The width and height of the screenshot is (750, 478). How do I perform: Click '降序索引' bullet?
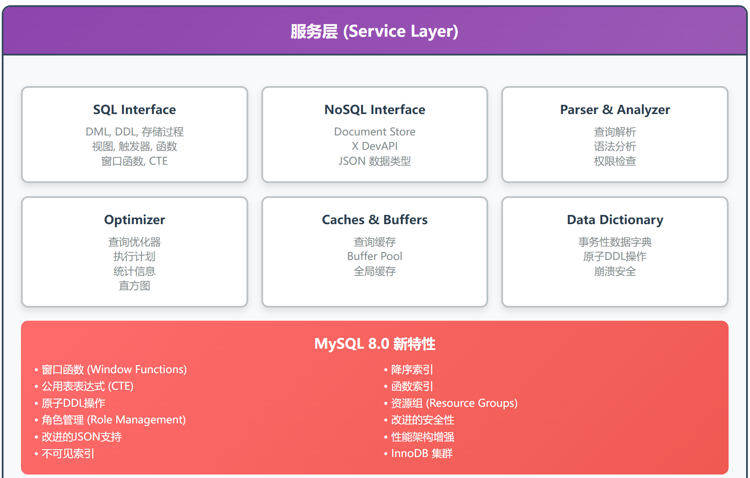pyautogui.click(x=408, y=370)
